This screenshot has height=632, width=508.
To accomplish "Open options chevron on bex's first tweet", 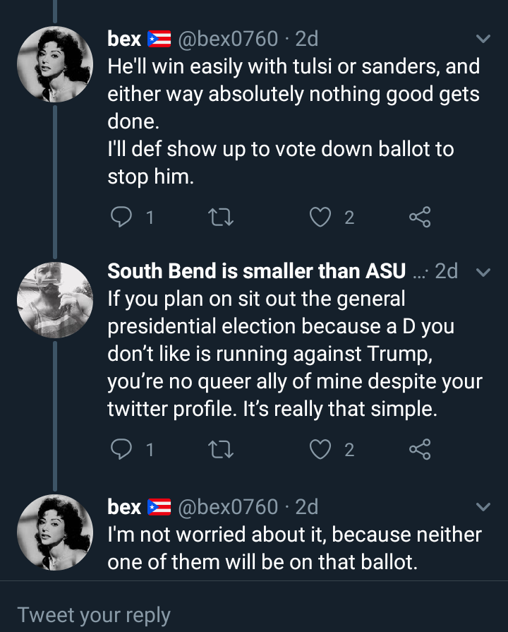I will click(x=483, y=38).
